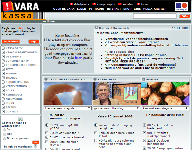Click arrow icon beside POLLS
Viewport: 192px width, 150px height.
pos(3,90)
